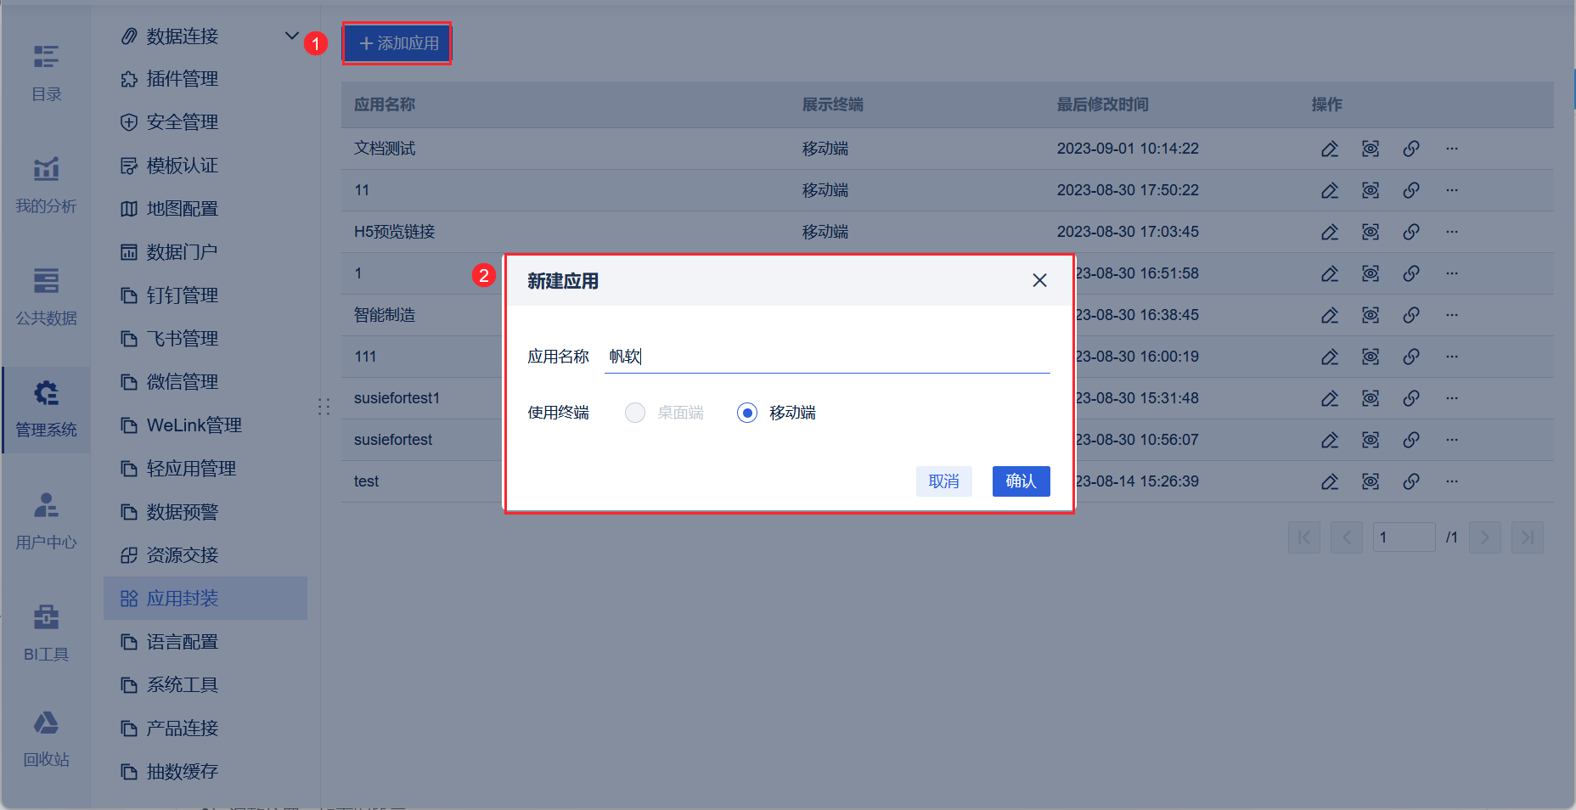1576x810 pixels.
Task: Click the app name cell susiefortest1
Action: click(x=397, y=398)
